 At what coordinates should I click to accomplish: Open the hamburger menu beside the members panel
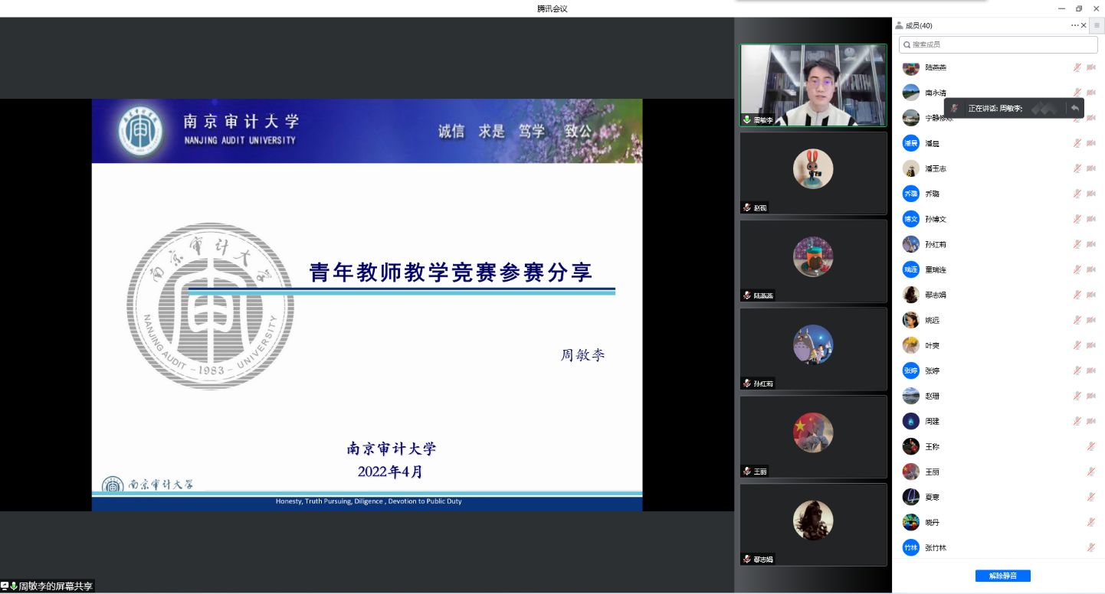1097,25
